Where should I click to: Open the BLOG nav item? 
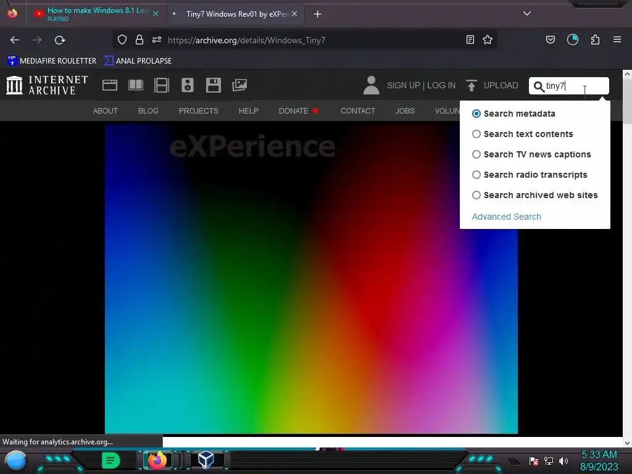click(x=148, y=111)
